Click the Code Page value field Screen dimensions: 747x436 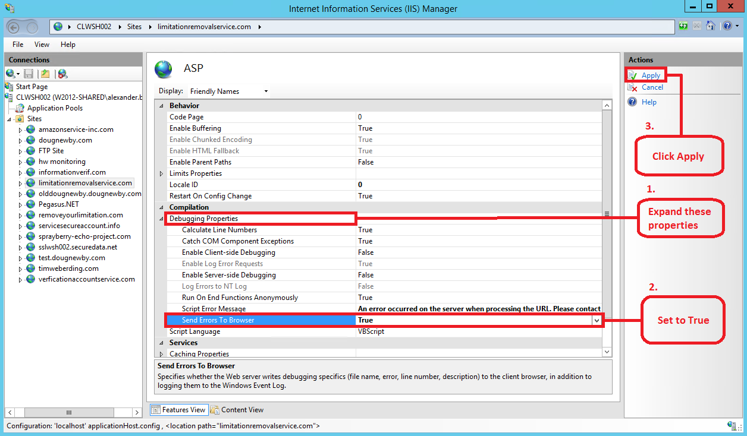[479, 117]
